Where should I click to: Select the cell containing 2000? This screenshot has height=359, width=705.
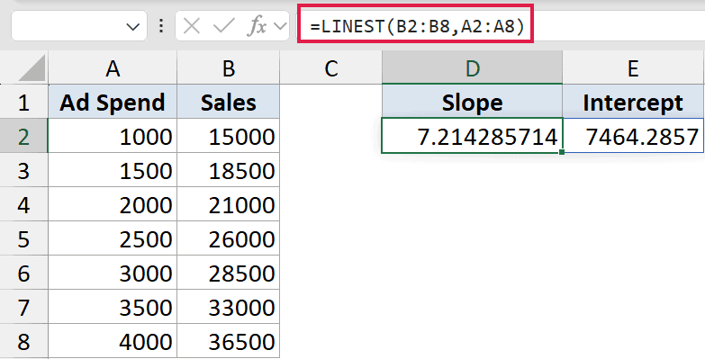pos(113,204)
